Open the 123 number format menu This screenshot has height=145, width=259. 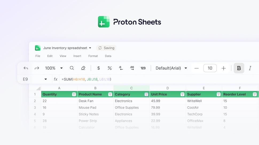click(143, 68)
